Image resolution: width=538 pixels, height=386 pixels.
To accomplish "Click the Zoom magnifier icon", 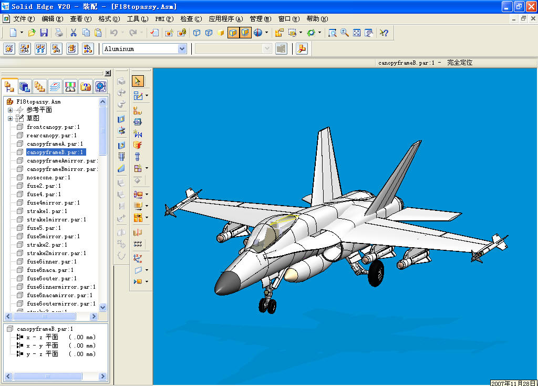I will (x=345, y=33).
